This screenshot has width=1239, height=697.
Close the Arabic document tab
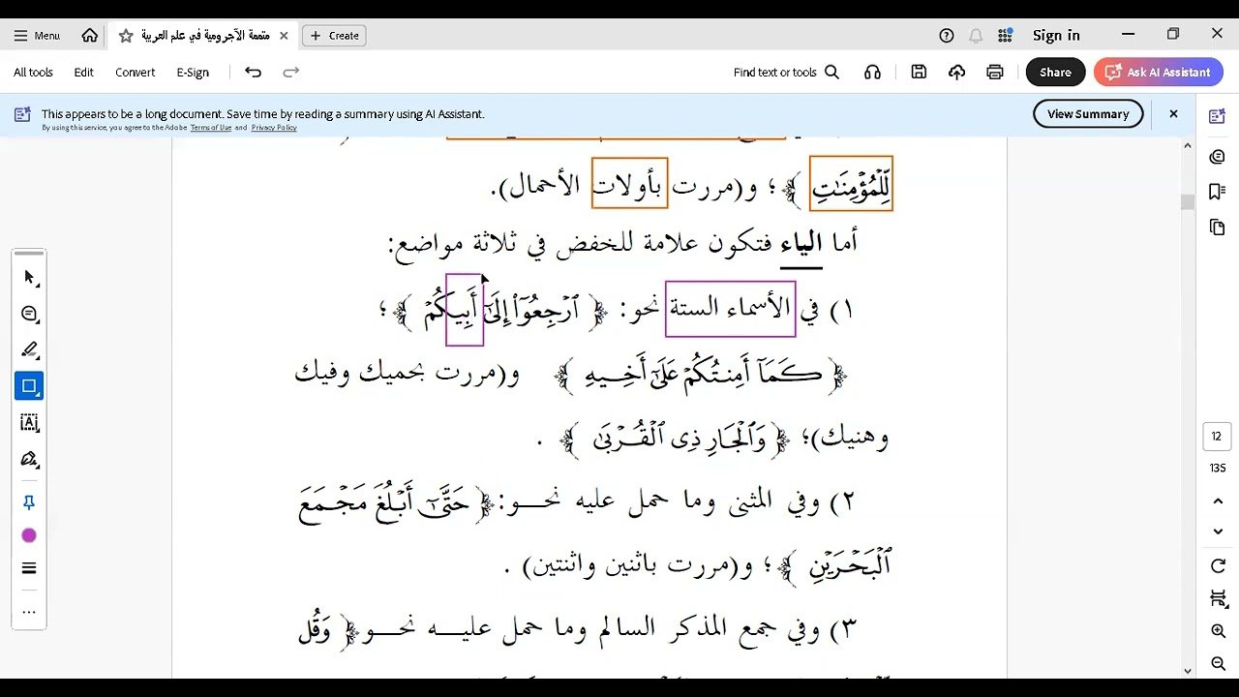[x=284, y=35]
